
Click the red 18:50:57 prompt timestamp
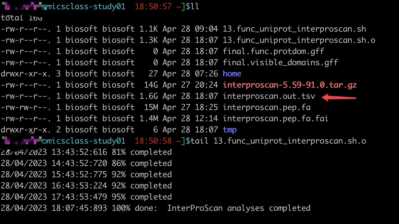click(x=153, y=7)
